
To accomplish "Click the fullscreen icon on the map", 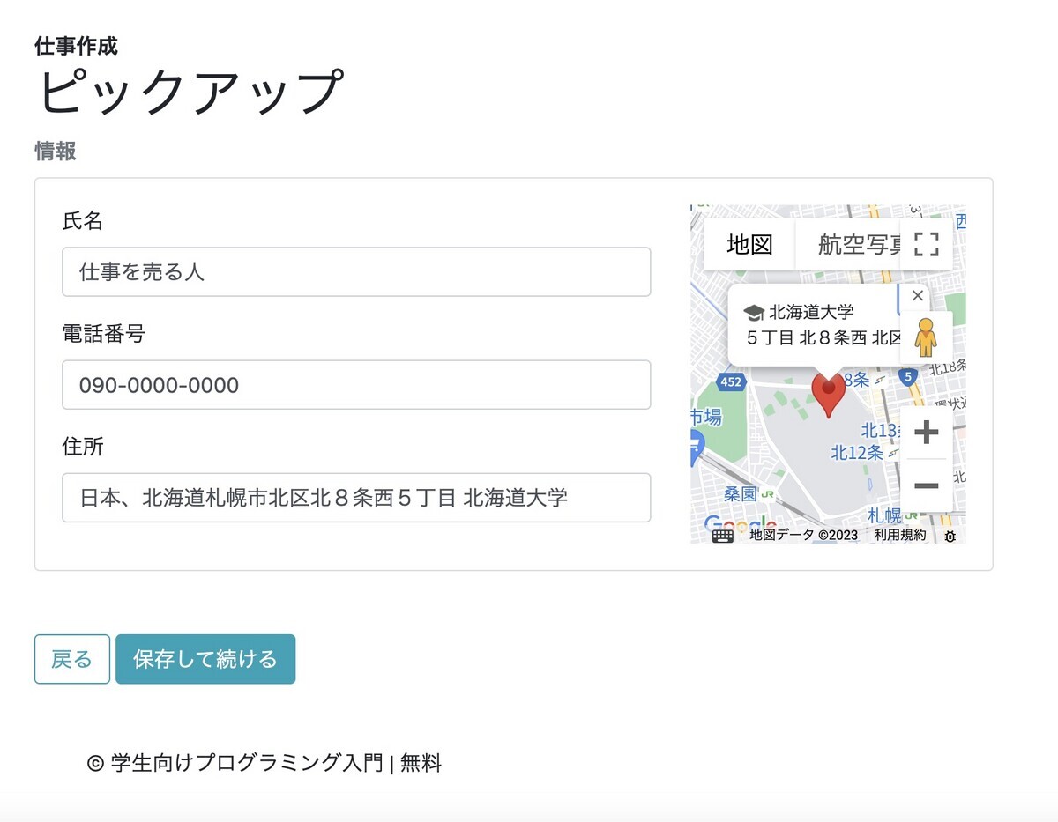I will tap(927, 244).
